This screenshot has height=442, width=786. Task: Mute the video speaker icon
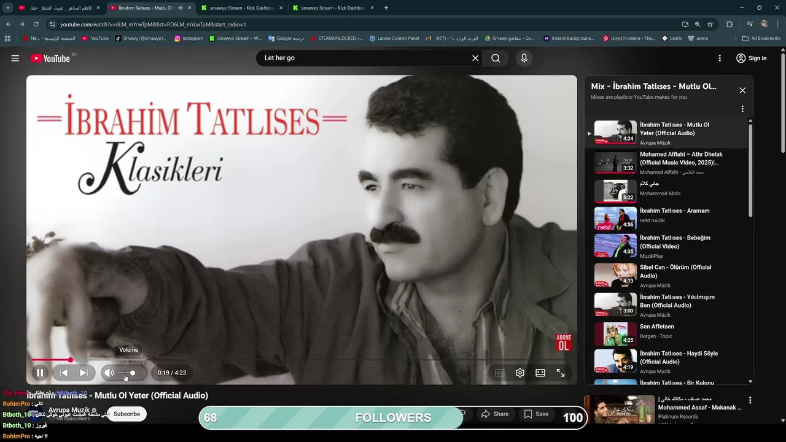point(109,373)
